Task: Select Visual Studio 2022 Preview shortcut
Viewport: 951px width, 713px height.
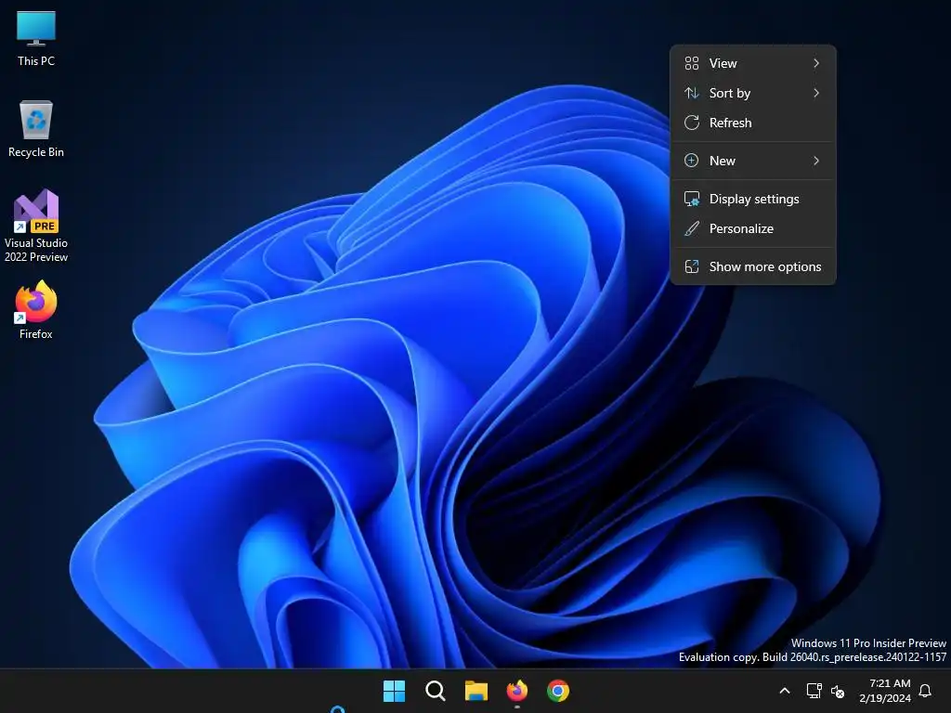Action: click(x=36, y=226)
